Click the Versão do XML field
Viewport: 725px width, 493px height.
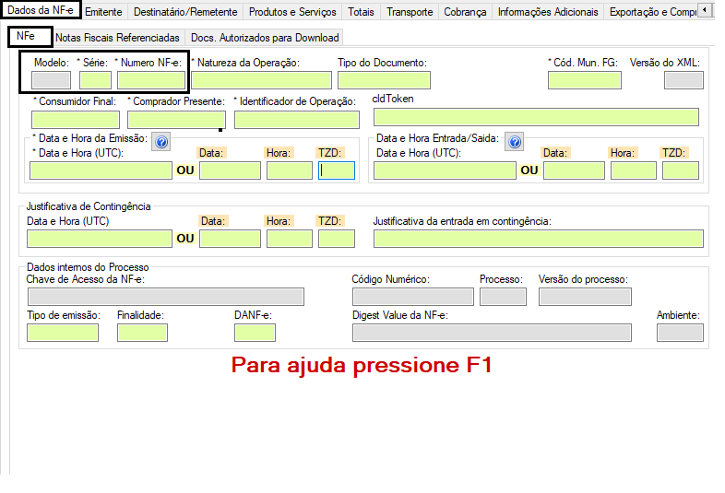click(x=683, y=80)
